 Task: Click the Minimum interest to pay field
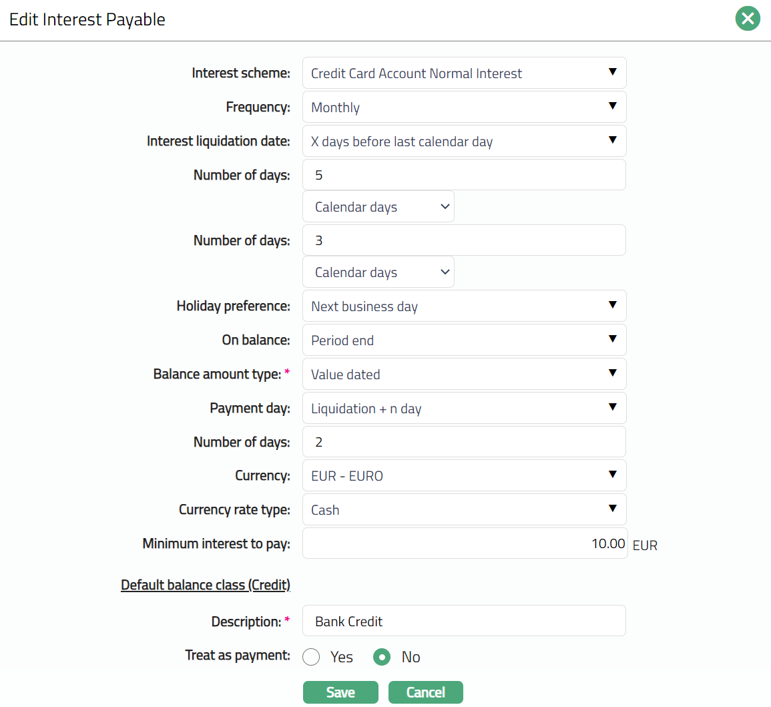pos(464,543)
